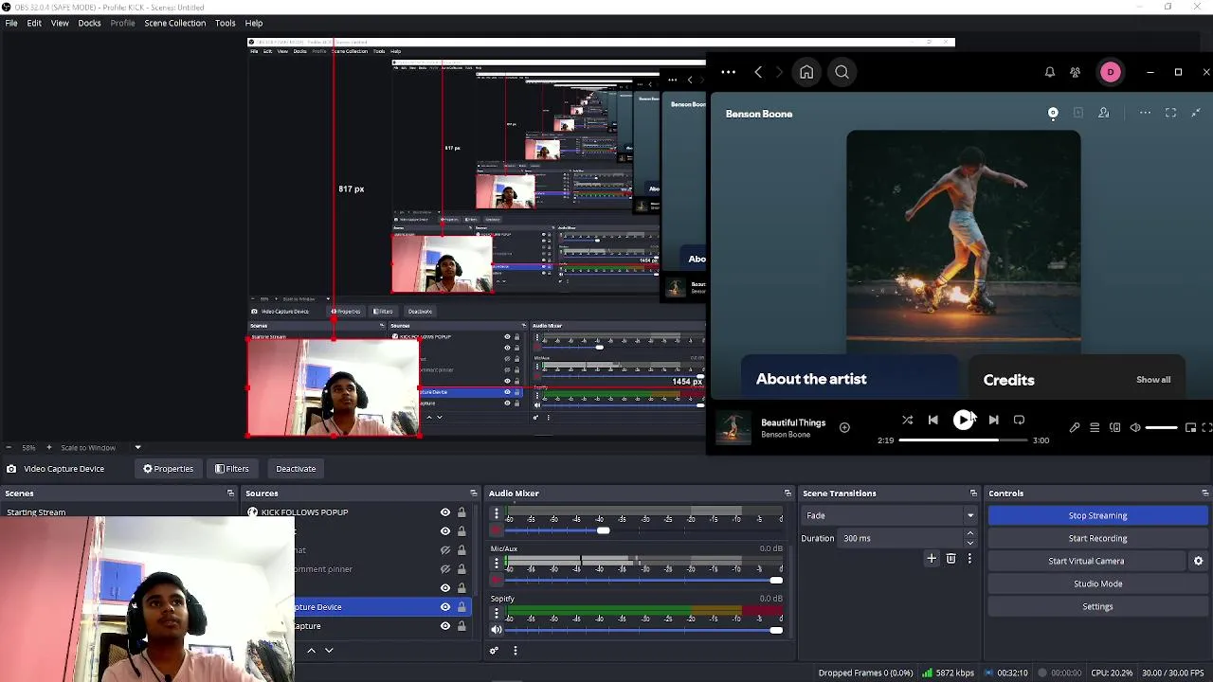
Task: Open Spotify profile avatar D
Action: 1111,72
